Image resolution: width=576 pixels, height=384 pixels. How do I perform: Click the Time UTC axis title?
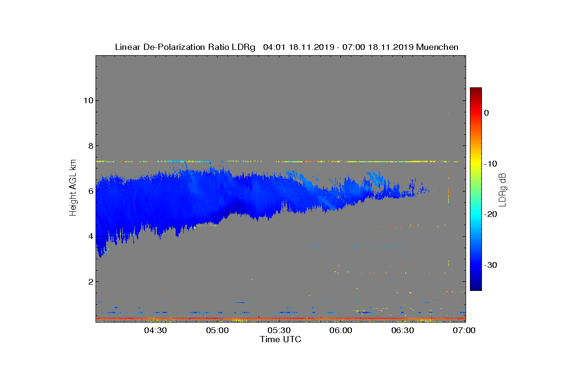pyautogui.click(x=281, y=339)
